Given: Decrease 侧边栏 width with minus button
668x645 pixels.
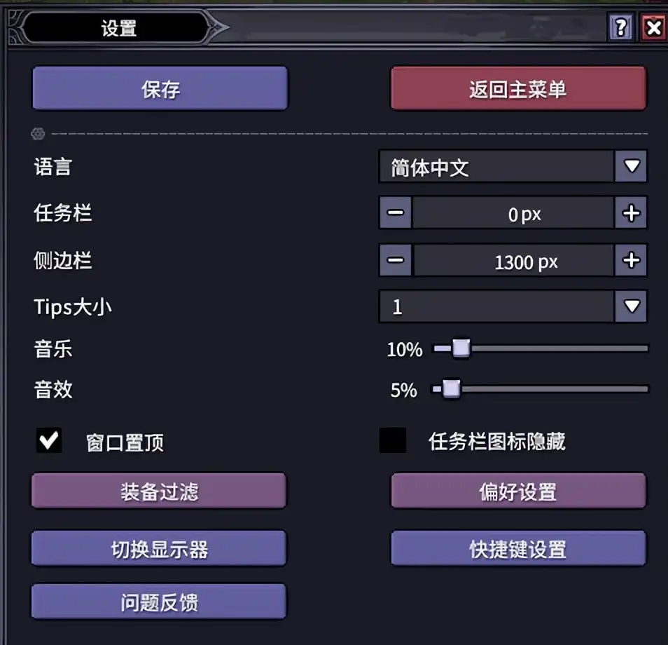Looking at the screenshot, I should 396,260.
